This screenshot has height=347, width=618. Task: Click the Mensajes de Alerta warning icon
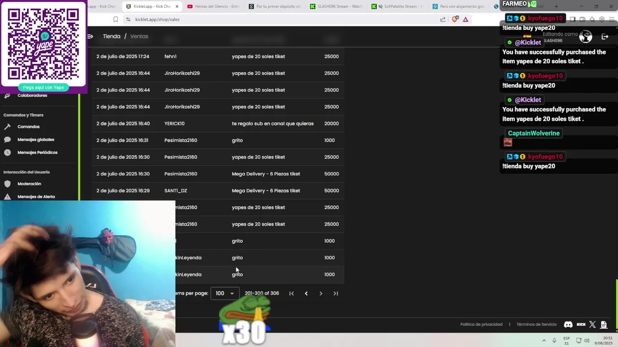(7, 197)
